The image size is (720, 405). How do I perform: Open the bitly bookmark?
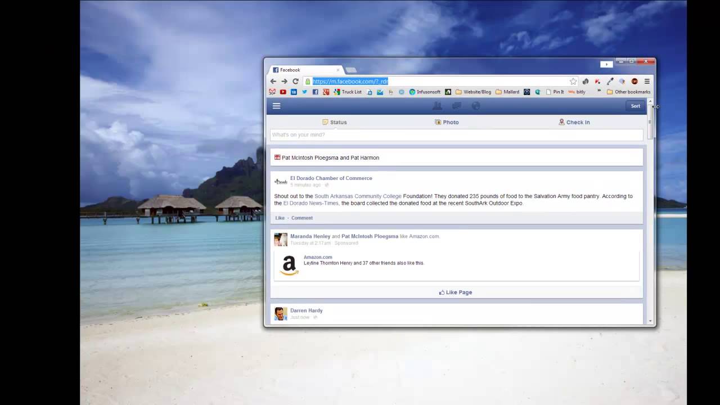click(577, 92)
